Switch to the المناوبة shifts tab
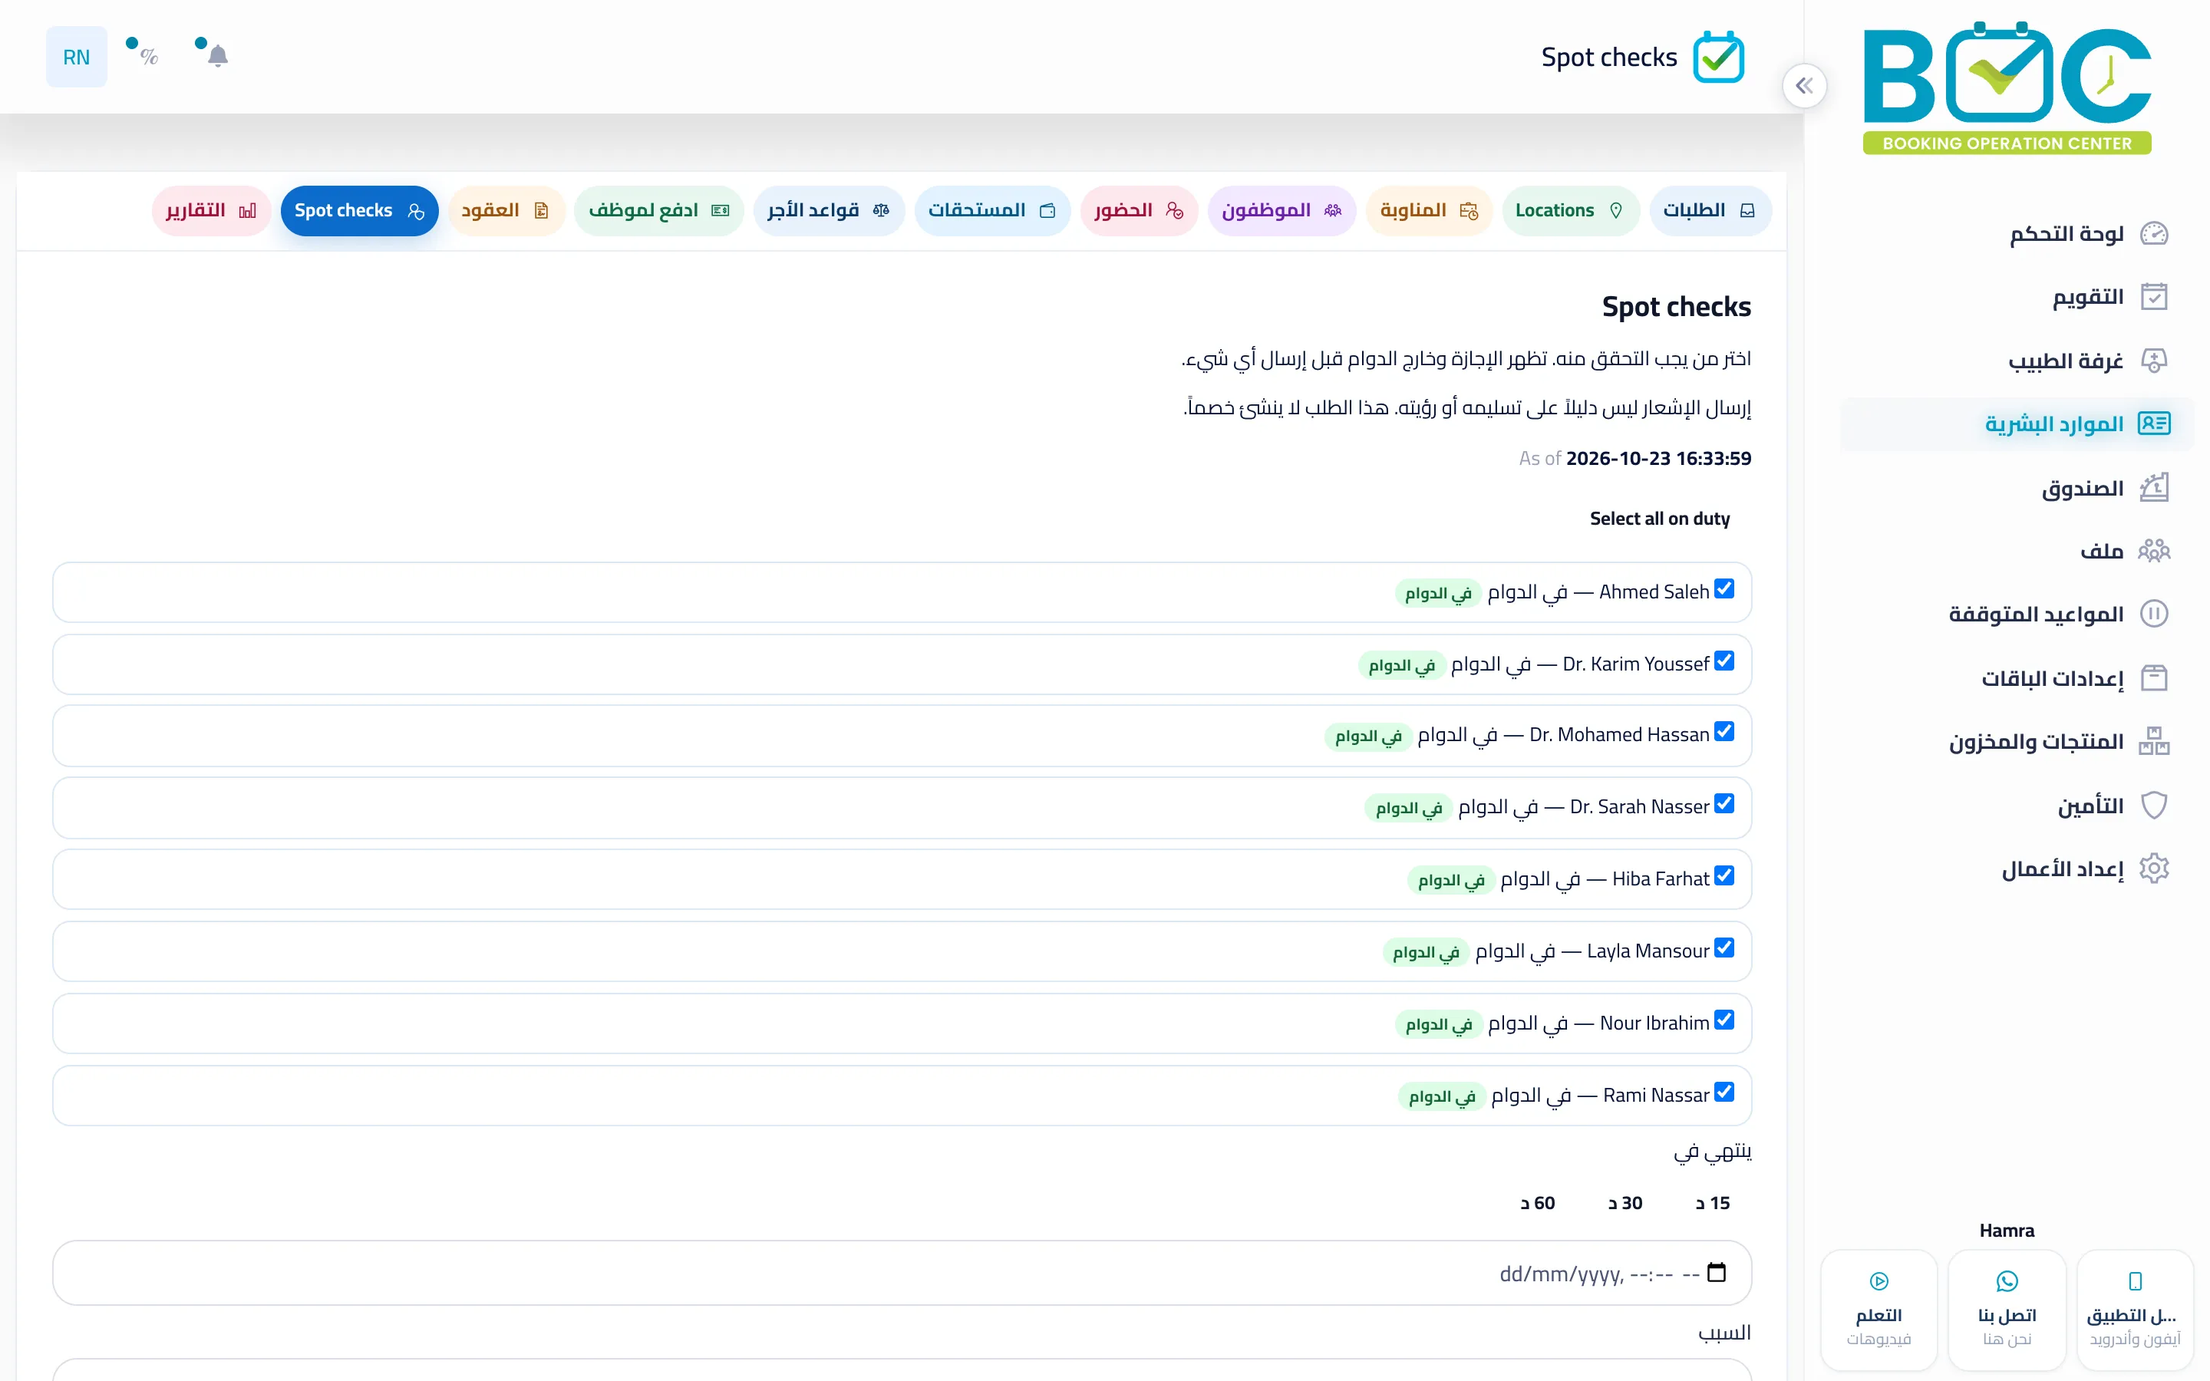The image size is (2210, 1381). pos(1428,211)
